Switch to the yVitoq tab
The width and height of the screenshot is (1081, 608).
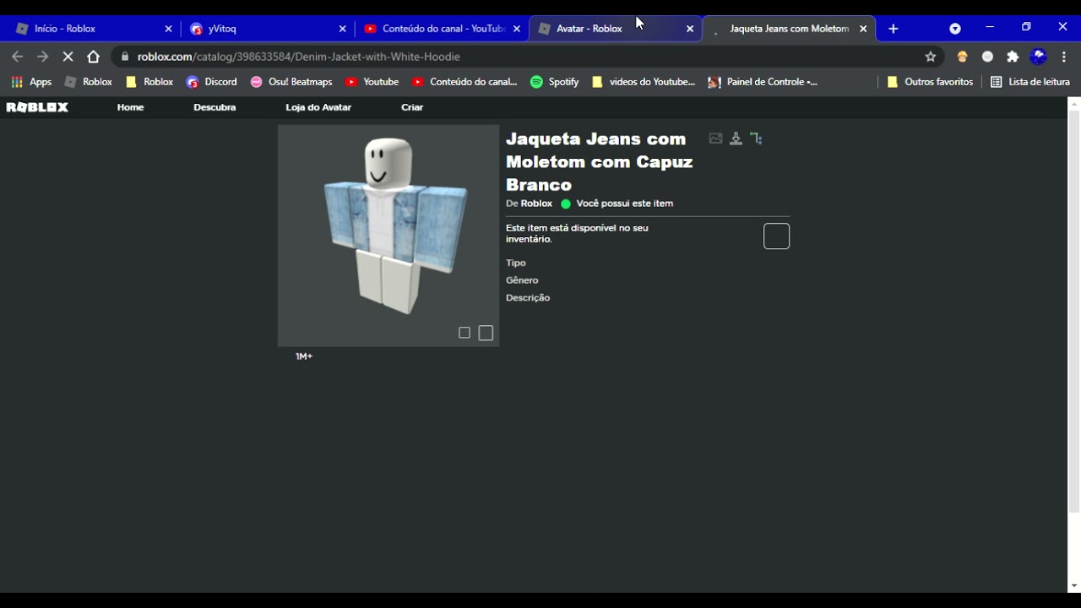[267, 29]
